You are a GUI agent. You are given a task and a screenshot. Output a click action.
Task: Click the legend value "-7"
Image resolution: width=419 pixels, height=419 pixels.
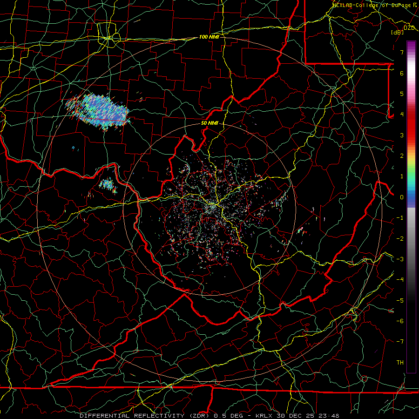point(400,342)
